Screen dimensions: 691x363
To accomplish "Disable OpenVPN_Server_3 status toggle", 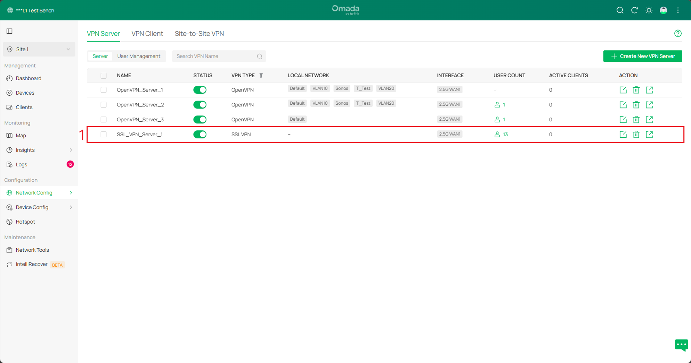I will click(x=200, y=120).
